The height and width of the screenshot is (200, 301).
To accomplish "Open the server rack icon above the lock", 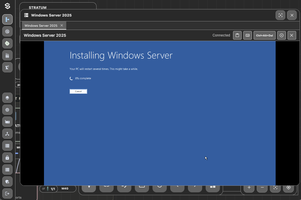I will tap(7, 146).
